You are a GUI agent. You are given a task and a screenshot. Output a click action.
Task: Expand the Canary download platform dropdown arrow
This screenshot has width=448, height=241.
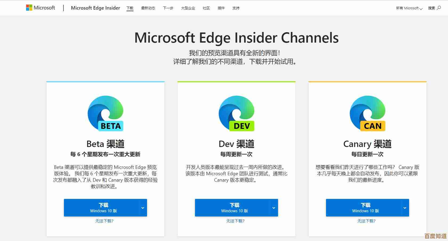(x=405, y=208)
